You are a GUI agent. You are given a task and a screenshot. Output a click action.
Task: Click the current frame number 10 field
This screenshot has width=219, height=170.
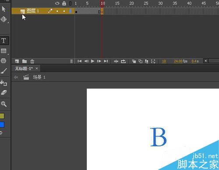click(164, 61)
